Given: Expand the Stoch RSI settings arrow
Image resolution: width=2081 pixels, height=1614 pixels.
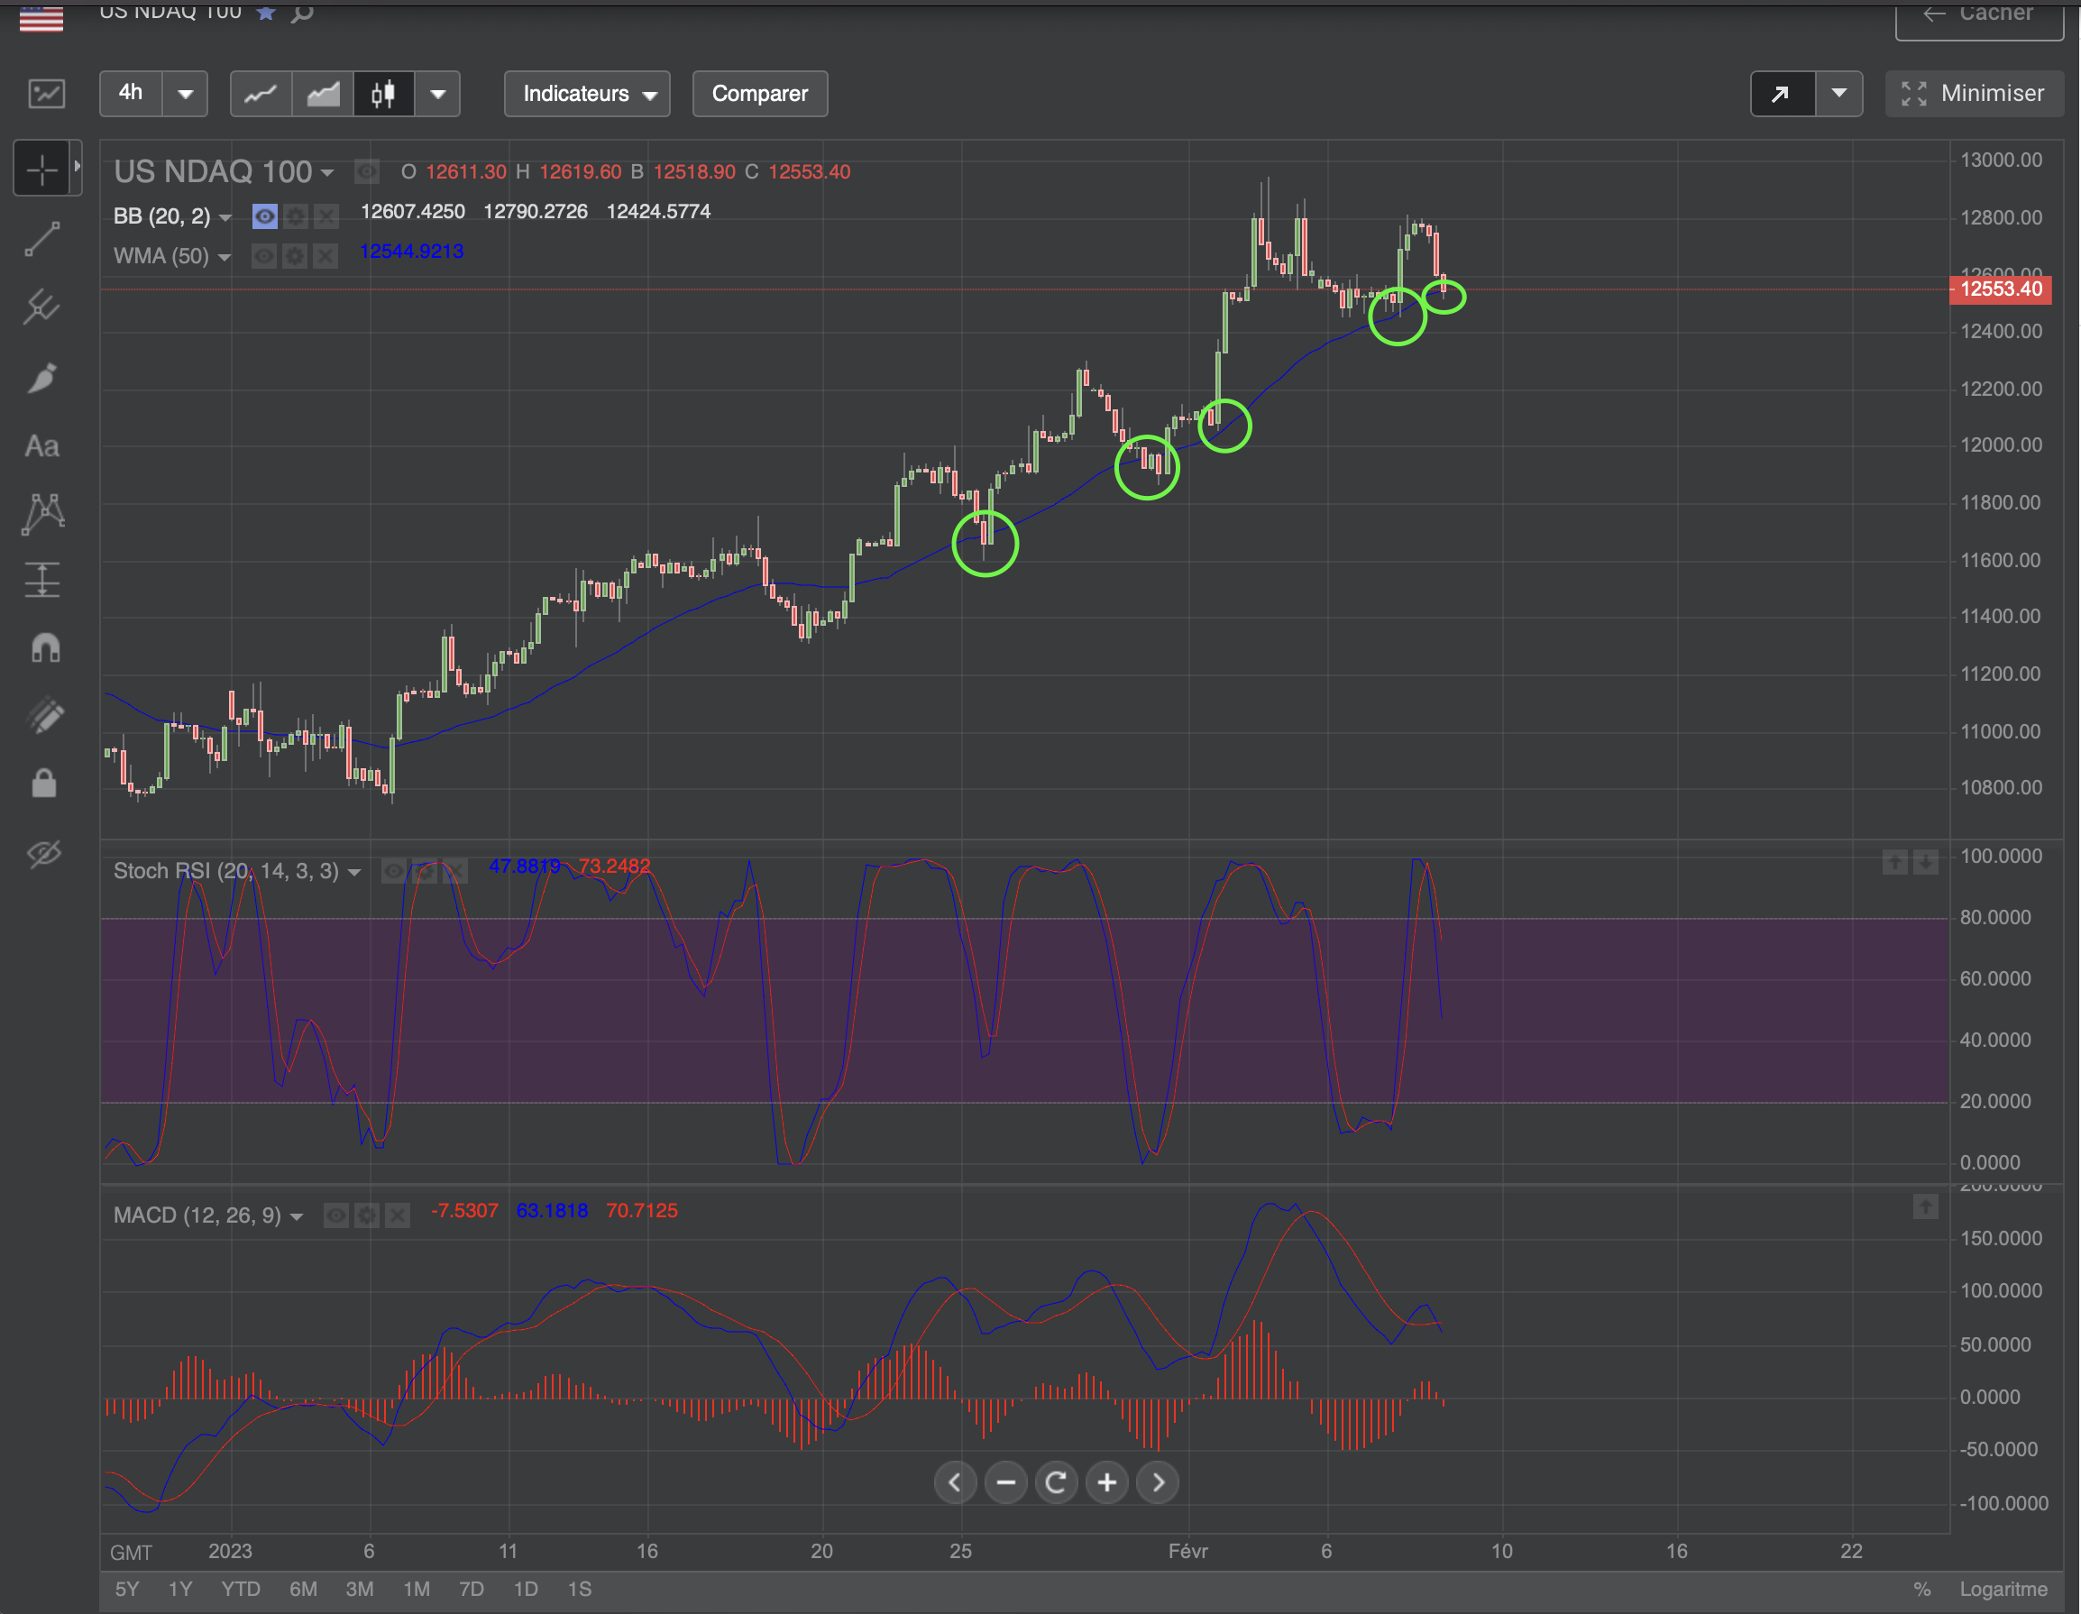Looking at the screenshot, I should click(354, 872).
